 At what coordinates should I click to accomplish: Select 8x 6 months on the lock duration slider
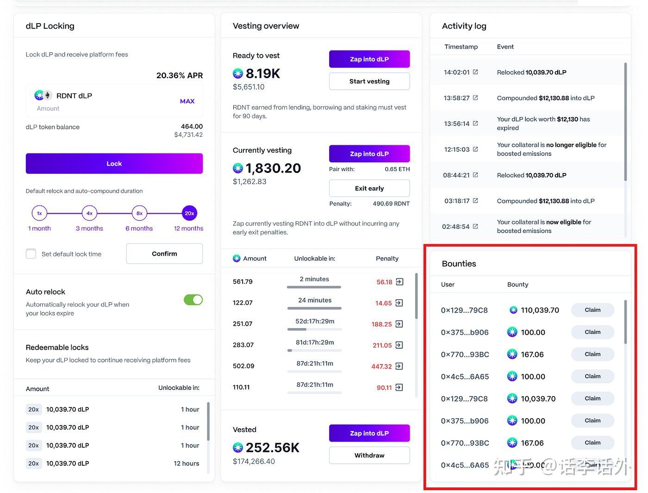click(139, 213)
